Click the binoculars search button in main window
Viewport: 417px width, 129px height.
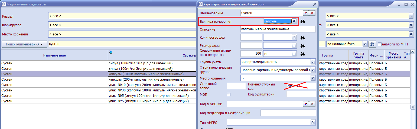pos(372,44)
